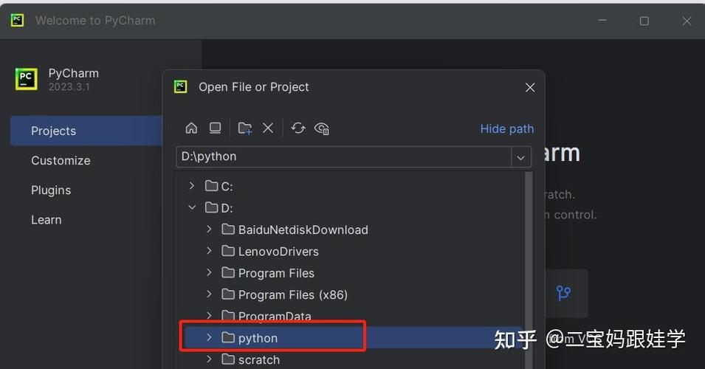Click the PyCharm logo in sidebar
Screen dimensions: 705x369
pyautogui.click(x=26, y=79)
